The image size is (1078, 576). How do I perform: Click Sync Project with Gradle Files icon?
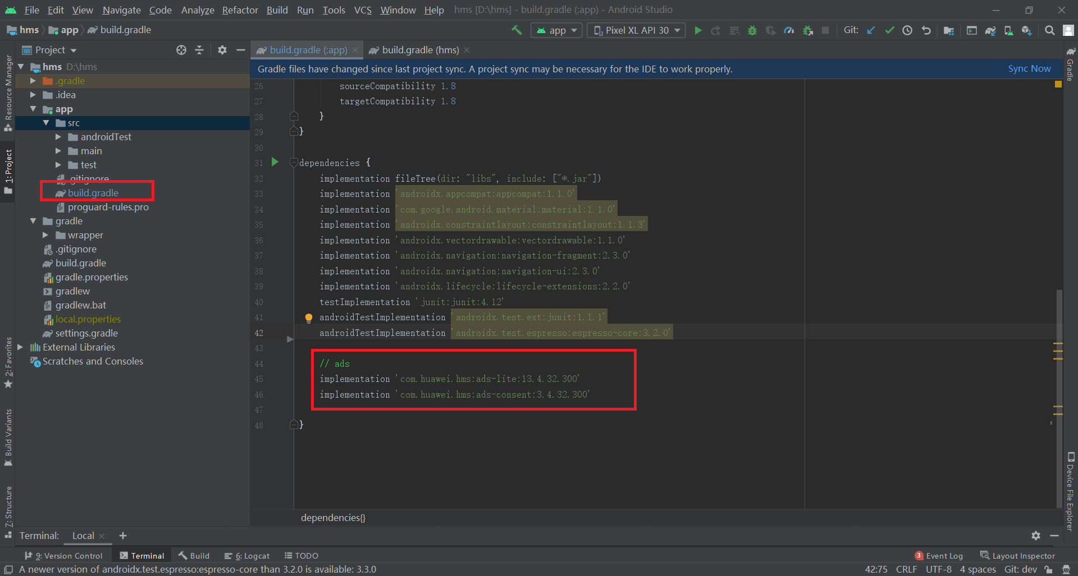990,30
